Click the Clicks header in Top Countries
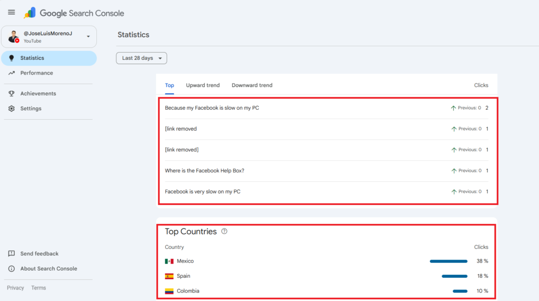 (x=481, y=247)
